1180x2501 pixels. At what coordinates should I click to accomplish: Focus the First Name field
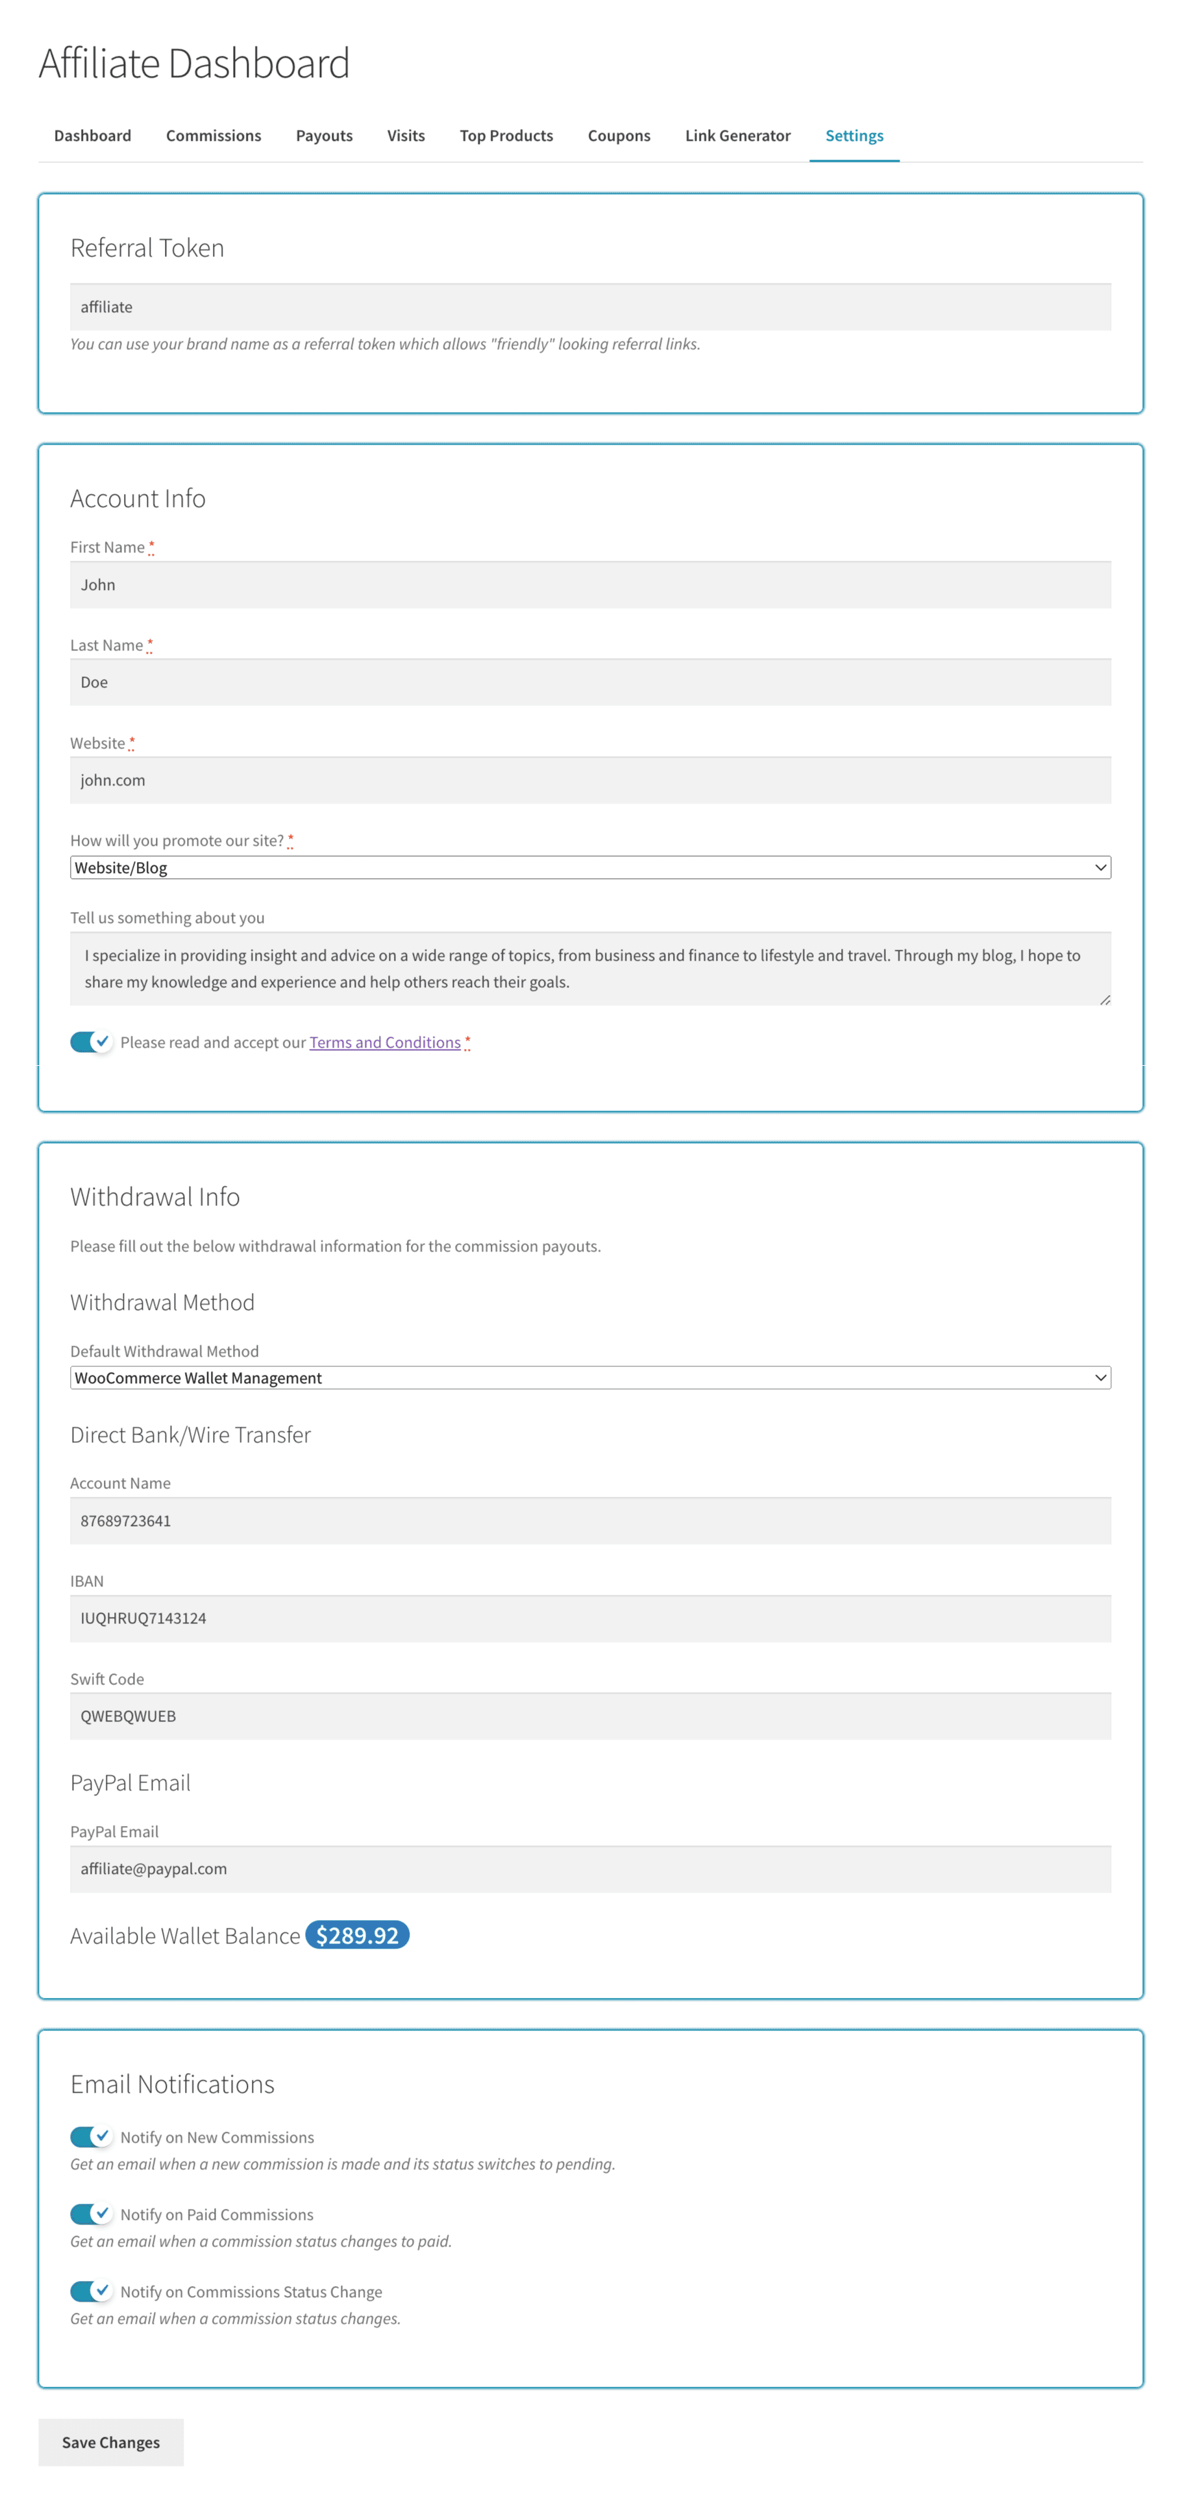(x=589, y=584)
